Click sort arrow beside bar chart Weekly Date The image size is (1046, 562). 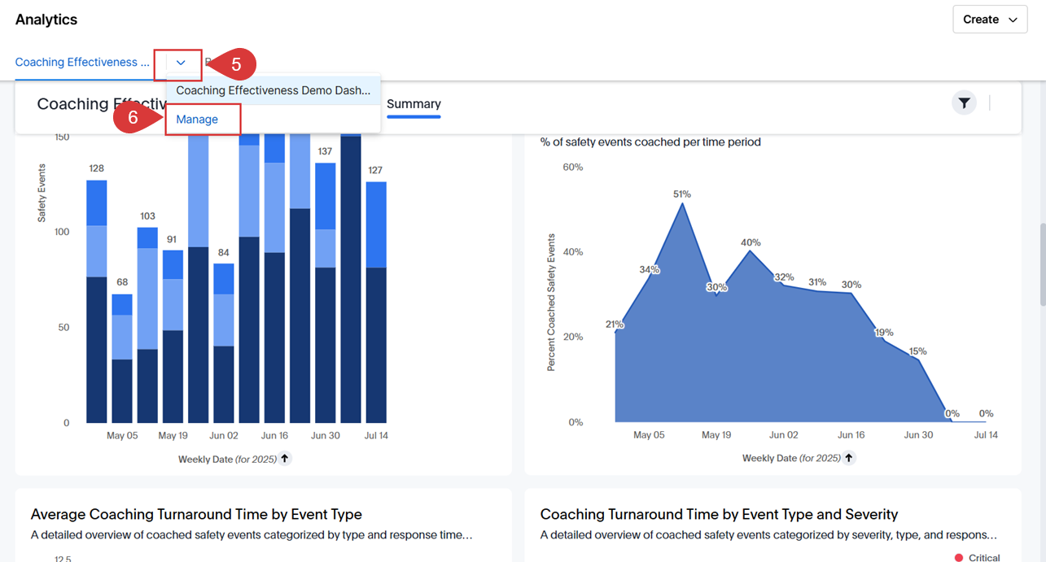tap(284, 459)
